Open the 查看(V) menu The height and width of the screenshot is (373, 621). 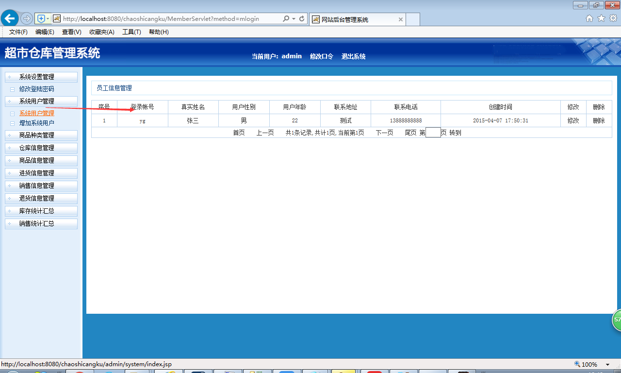coord(71,32)
